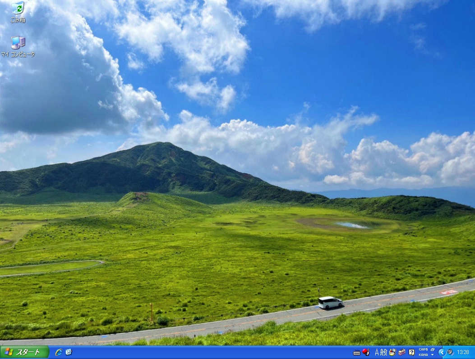
Task: Open the language bar options arrow
Action: pyautogui.click(x=433, y=355)
